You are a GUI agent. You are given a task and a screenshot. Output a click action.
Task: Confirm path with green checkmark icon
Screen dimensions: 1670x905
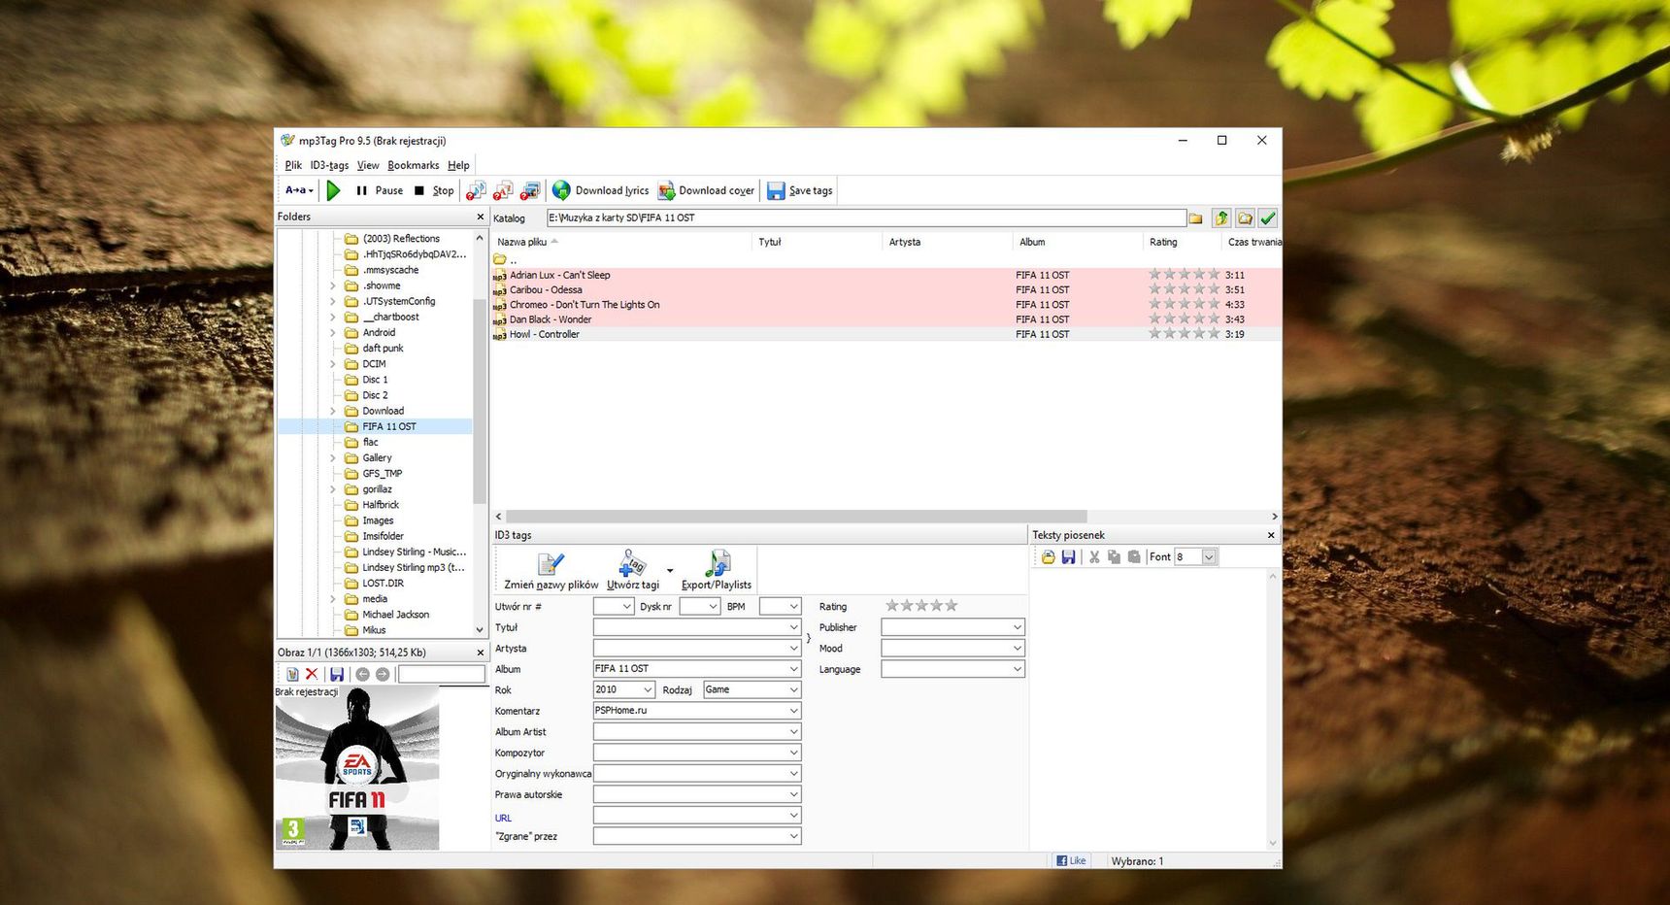pos(1268,218)
